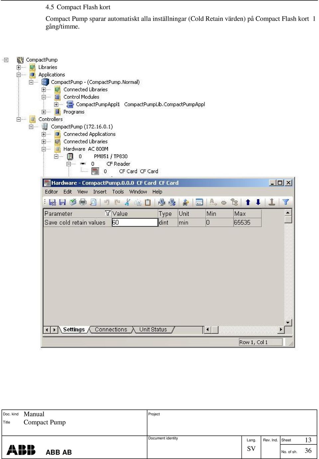Click the stamp icon beside the arrows
This screenshot has width=319, height=459.
click(271, 202)
